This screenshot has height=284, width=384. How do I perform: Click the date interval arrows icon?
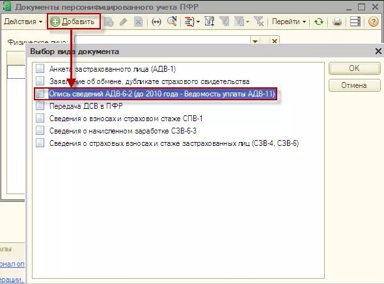click(x=156, y=21)
